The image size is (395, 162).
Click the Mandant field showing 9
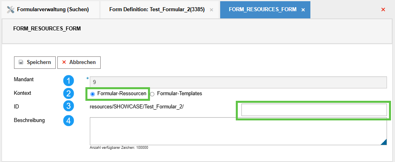[238, 82]
